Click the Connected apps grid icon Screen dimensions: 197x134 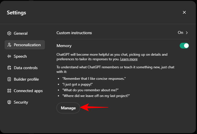pyautogui.click(x=9, y=91)
